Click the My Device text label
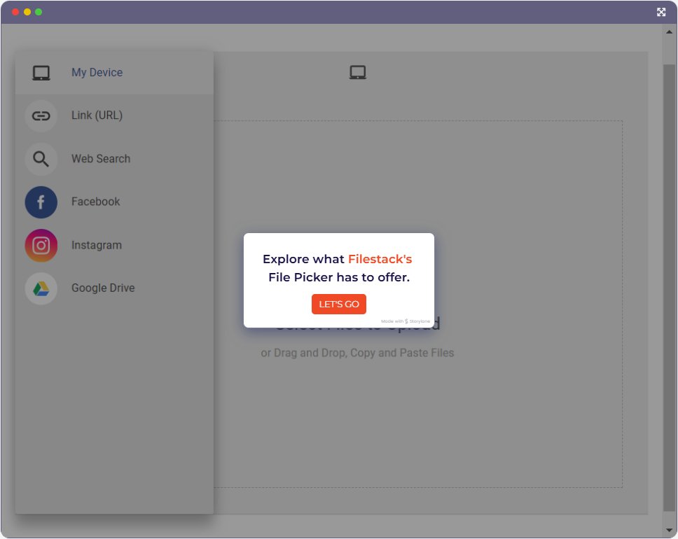 click(95, 72)
